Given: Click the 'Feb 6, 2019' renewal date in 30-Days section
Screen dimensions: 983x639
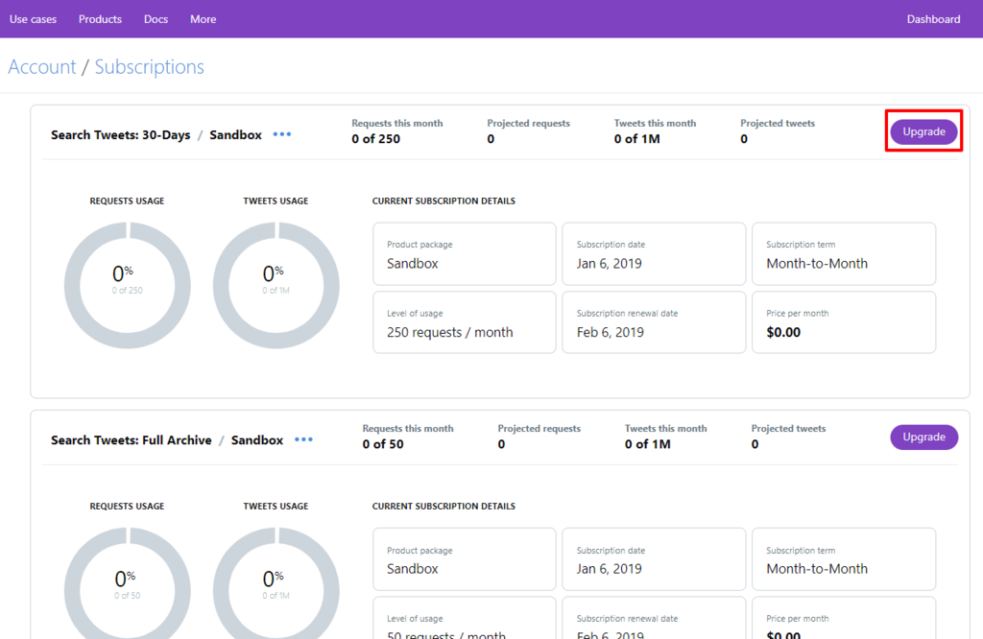Looking at the screenshot, I should 610,332.
